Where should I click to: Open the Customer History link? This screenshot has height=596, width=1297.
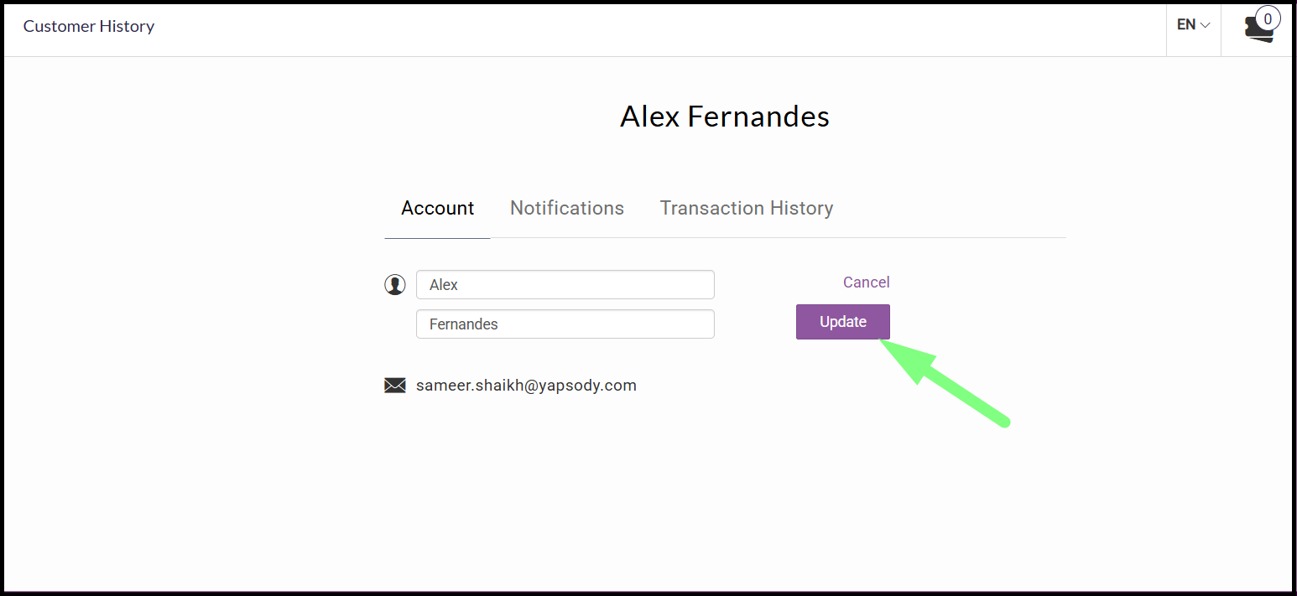click(89, 26)
